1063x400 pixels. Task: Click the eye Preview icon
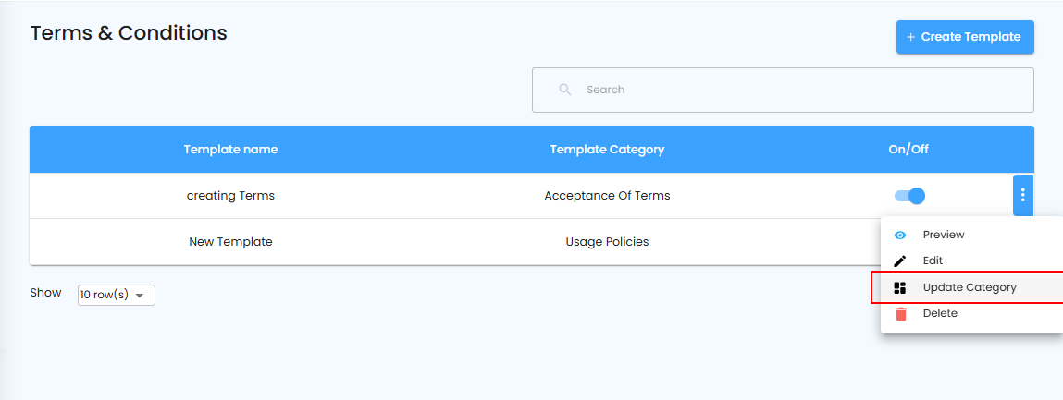899,236
